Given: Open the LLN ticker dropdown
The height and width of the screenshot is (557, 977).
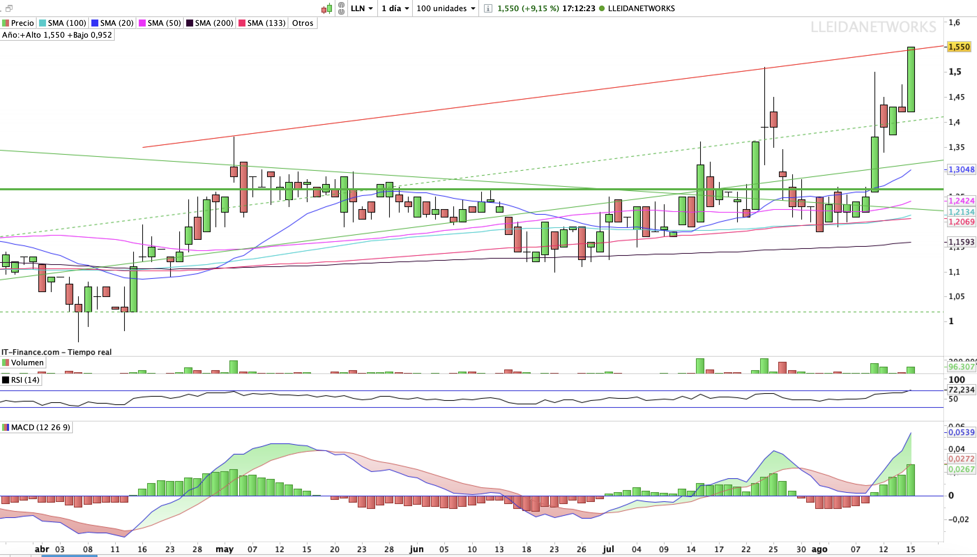Looking at the screenshot, I should point(362,8).
